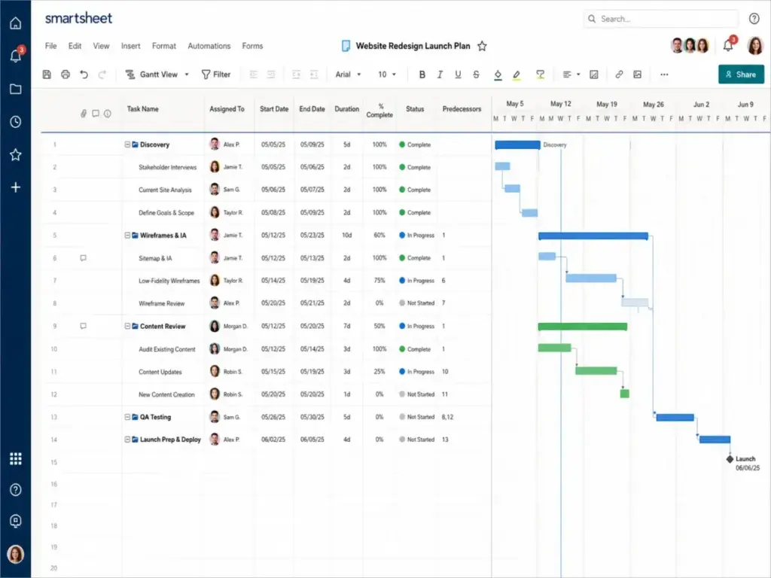Open comment on Sitemap & IA row
This screenshot has width=771, height=578.
(x=83, y=258)
